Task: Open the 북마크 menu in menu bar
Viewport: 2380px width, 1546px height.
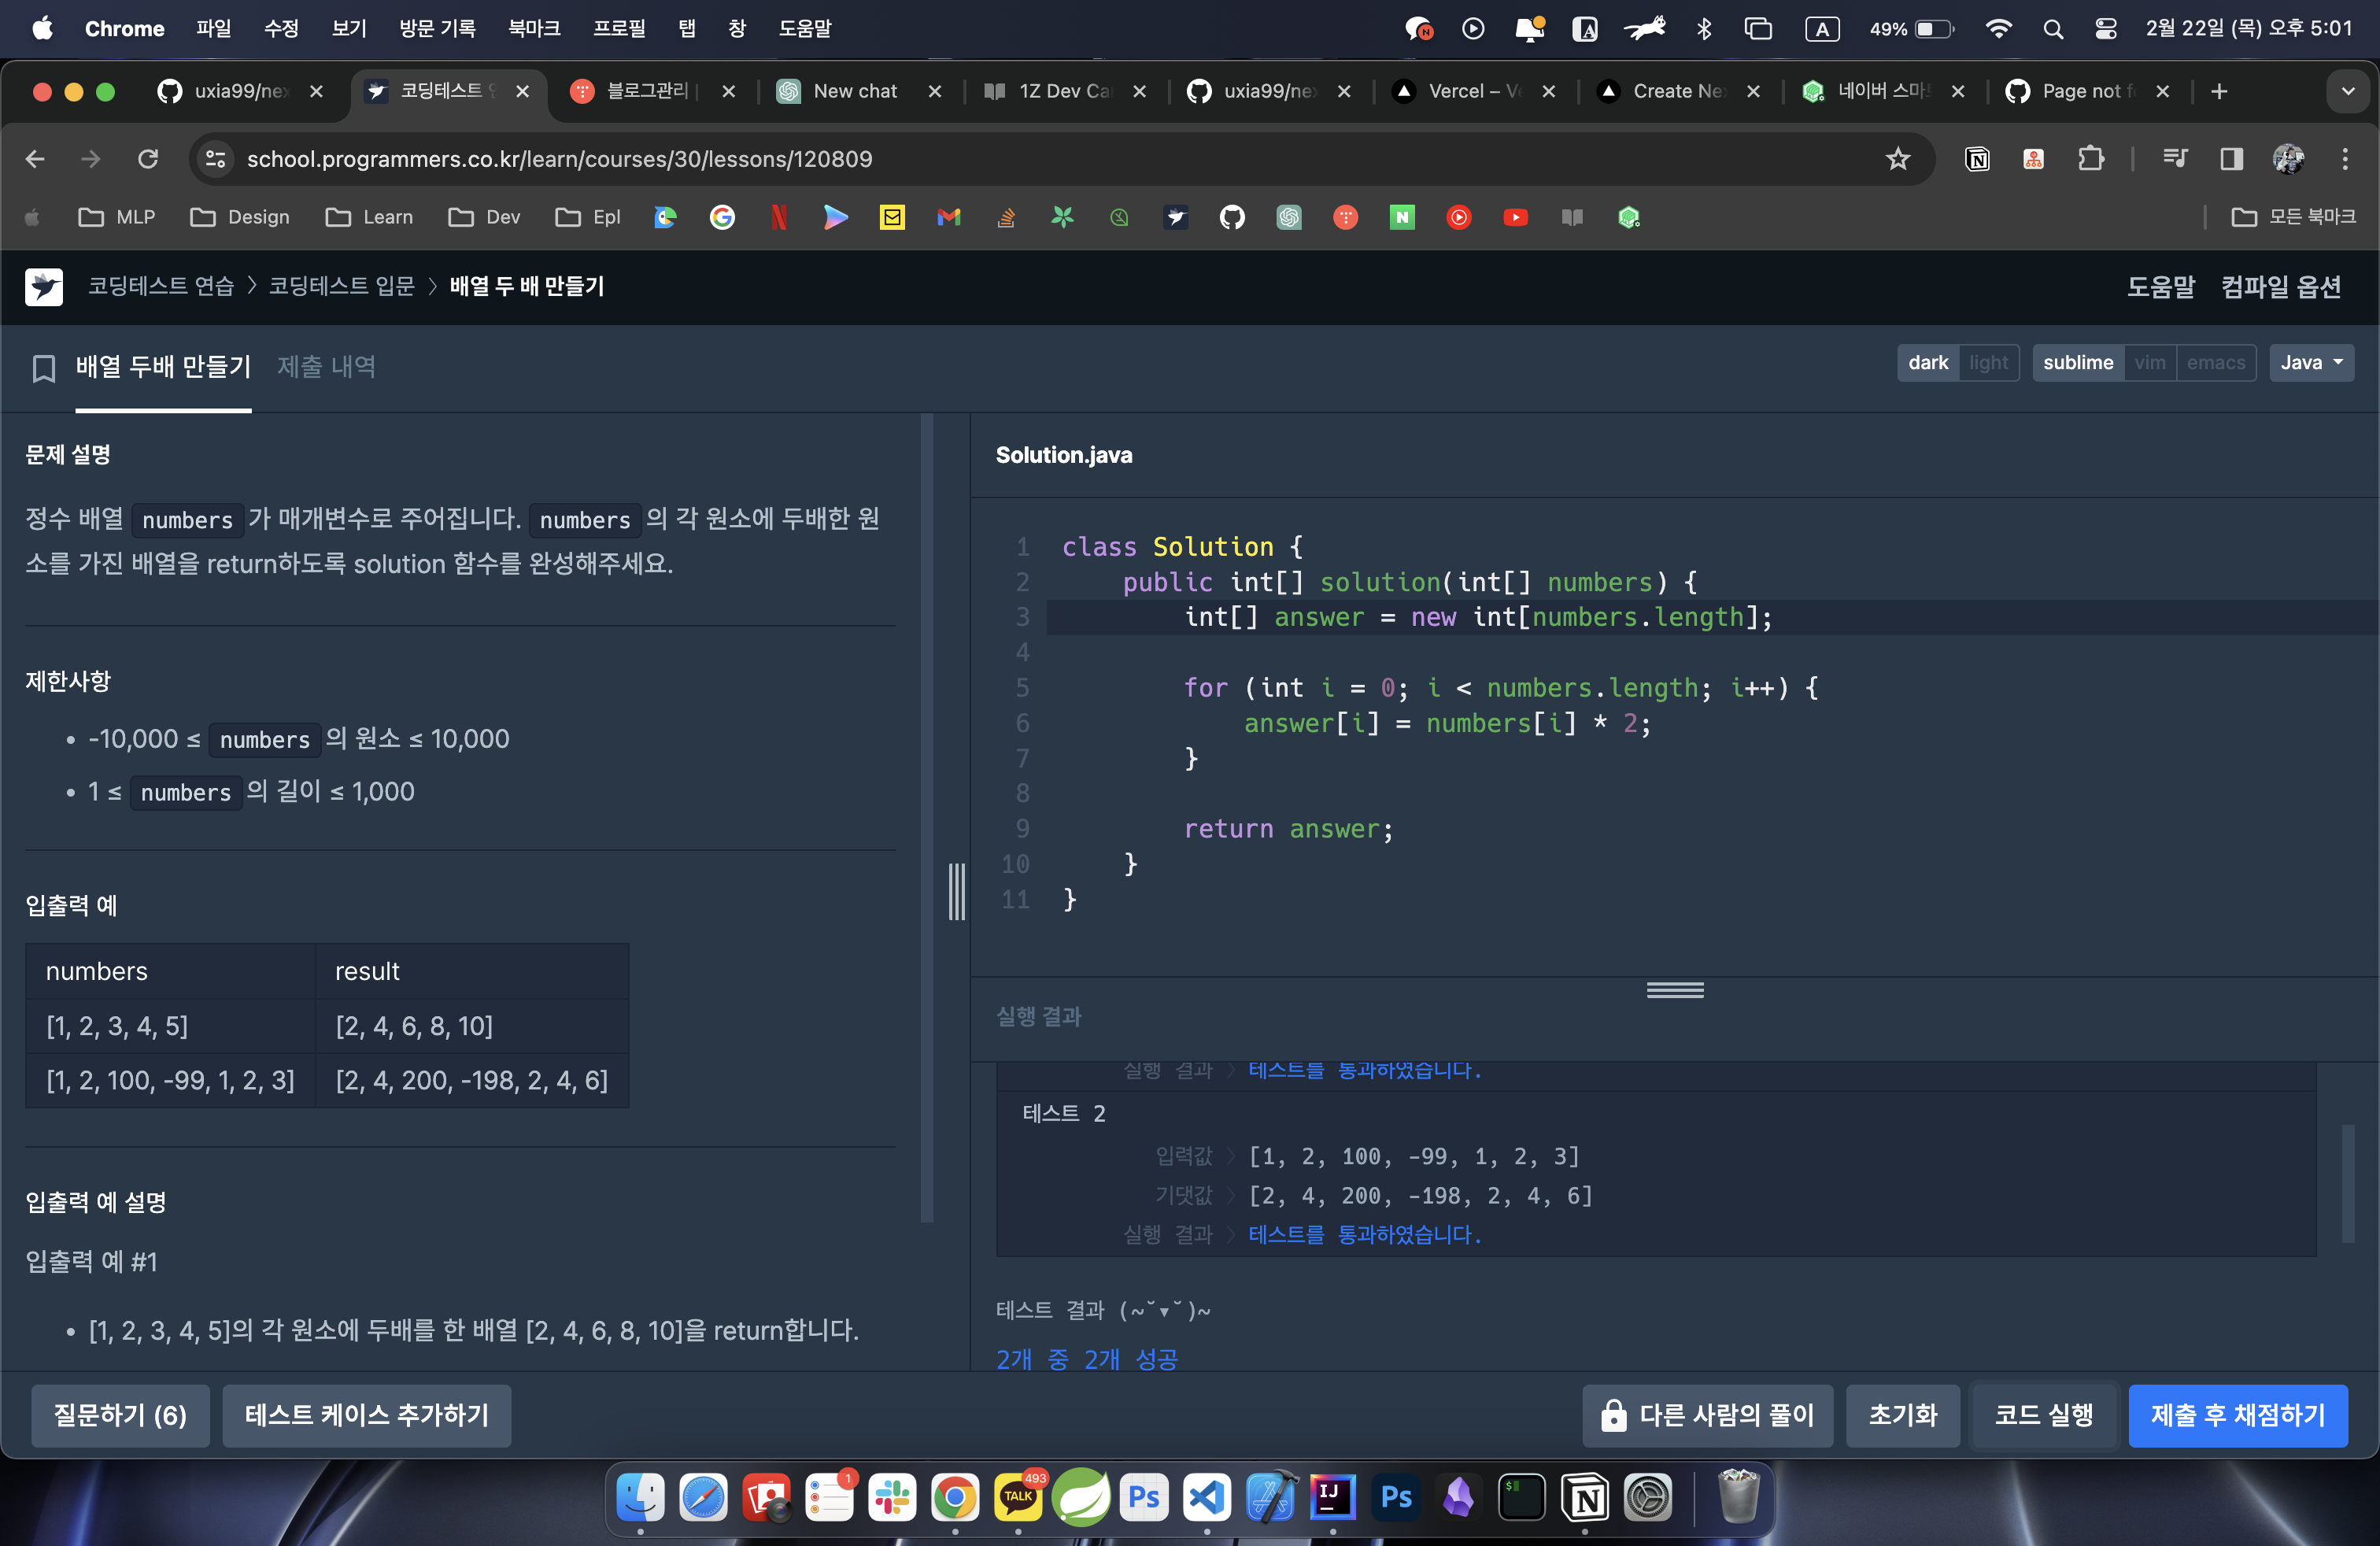Action: coord(533,28)
